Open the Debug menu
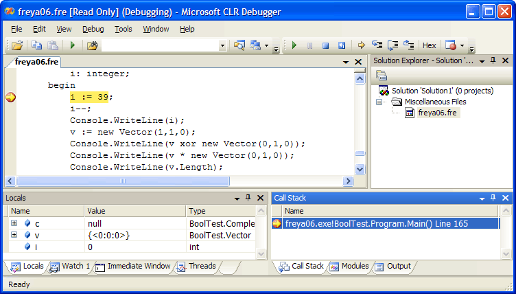Screen dimensions: 516x294 click(x=93, y=29)
